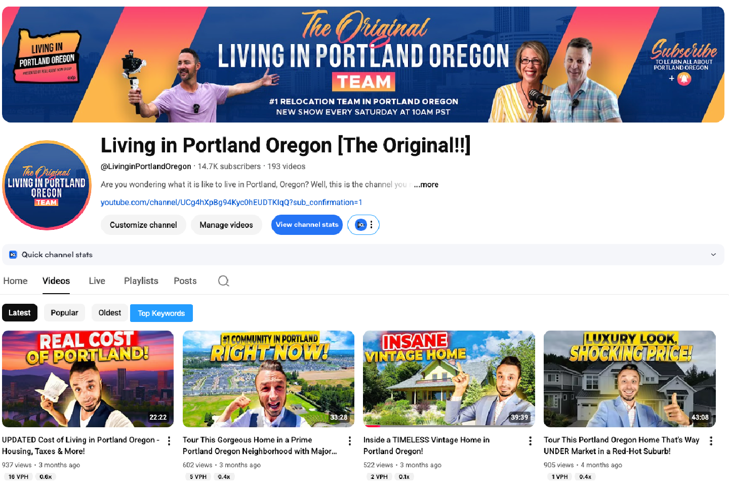This screenshot has width=729, height=486.
Task: Open the youtube.com channel subscription link
Action: [x=231, y=202]
